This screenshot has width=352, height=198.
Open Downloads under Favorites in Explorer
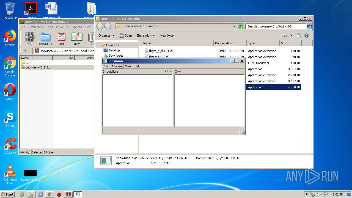[116, 56]
